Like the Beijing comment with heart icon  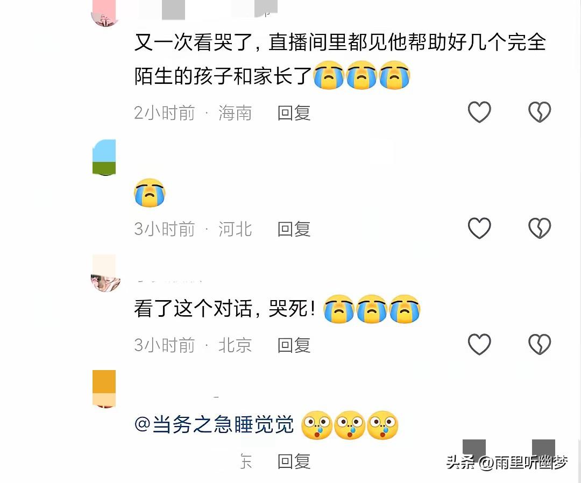479,344
